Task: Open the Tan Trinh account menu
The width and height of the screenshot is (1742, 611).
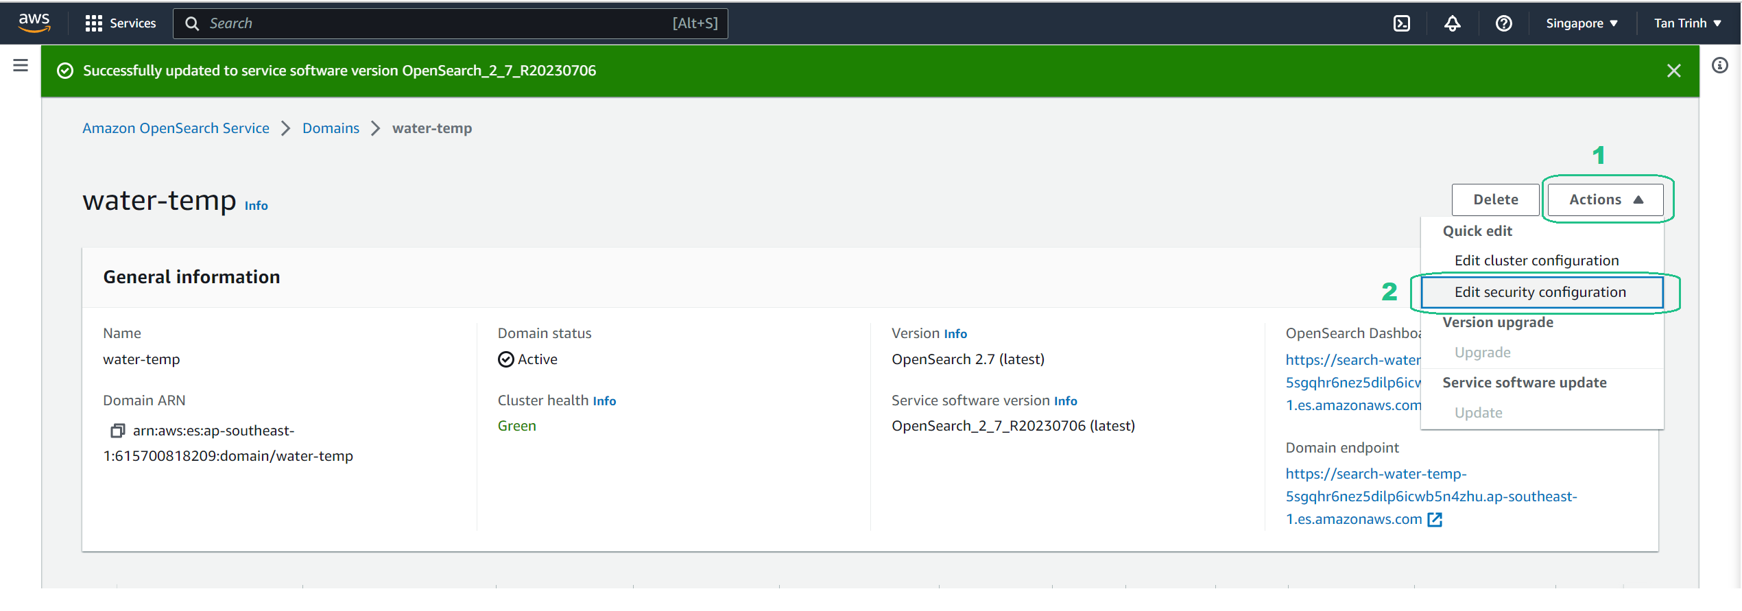Action: 1687,23
